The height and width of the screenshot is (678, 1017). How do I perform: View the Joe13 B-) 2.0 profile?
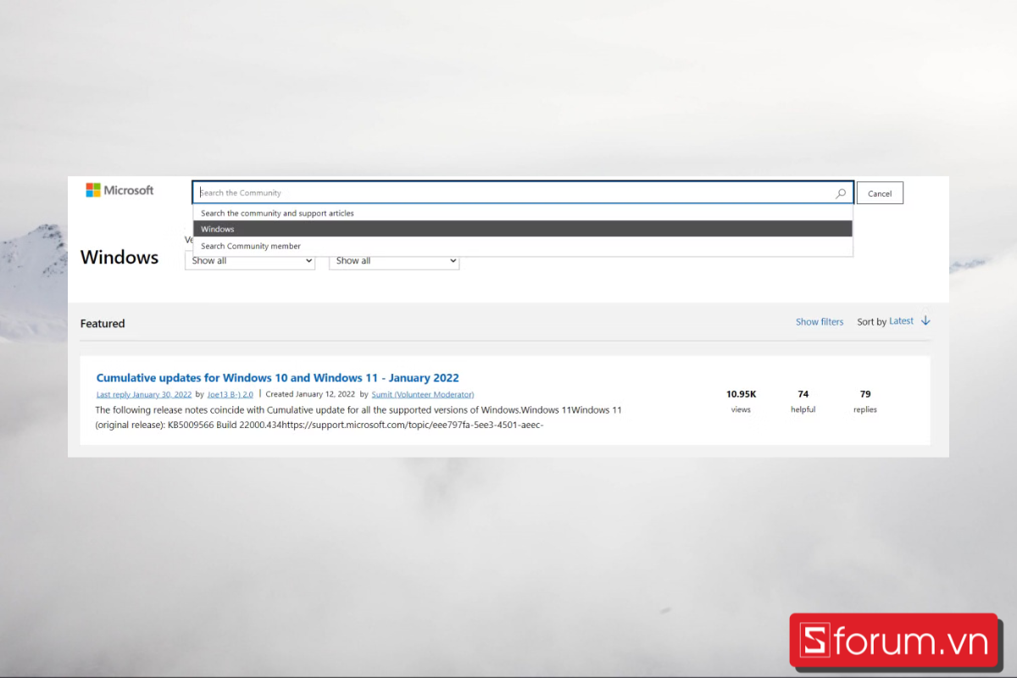(x=231, y=394)
